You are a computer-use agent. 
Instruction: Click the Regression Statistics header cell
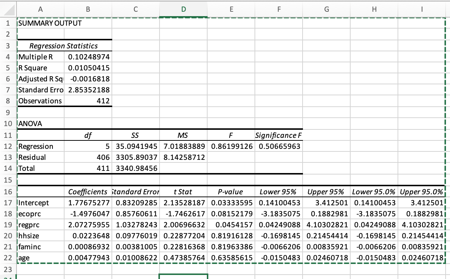point(65,45)
